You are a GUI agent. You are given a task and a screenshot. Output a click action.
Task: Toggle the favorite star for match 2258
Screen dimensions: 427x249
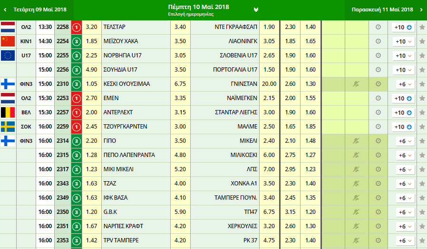point(422,28)
